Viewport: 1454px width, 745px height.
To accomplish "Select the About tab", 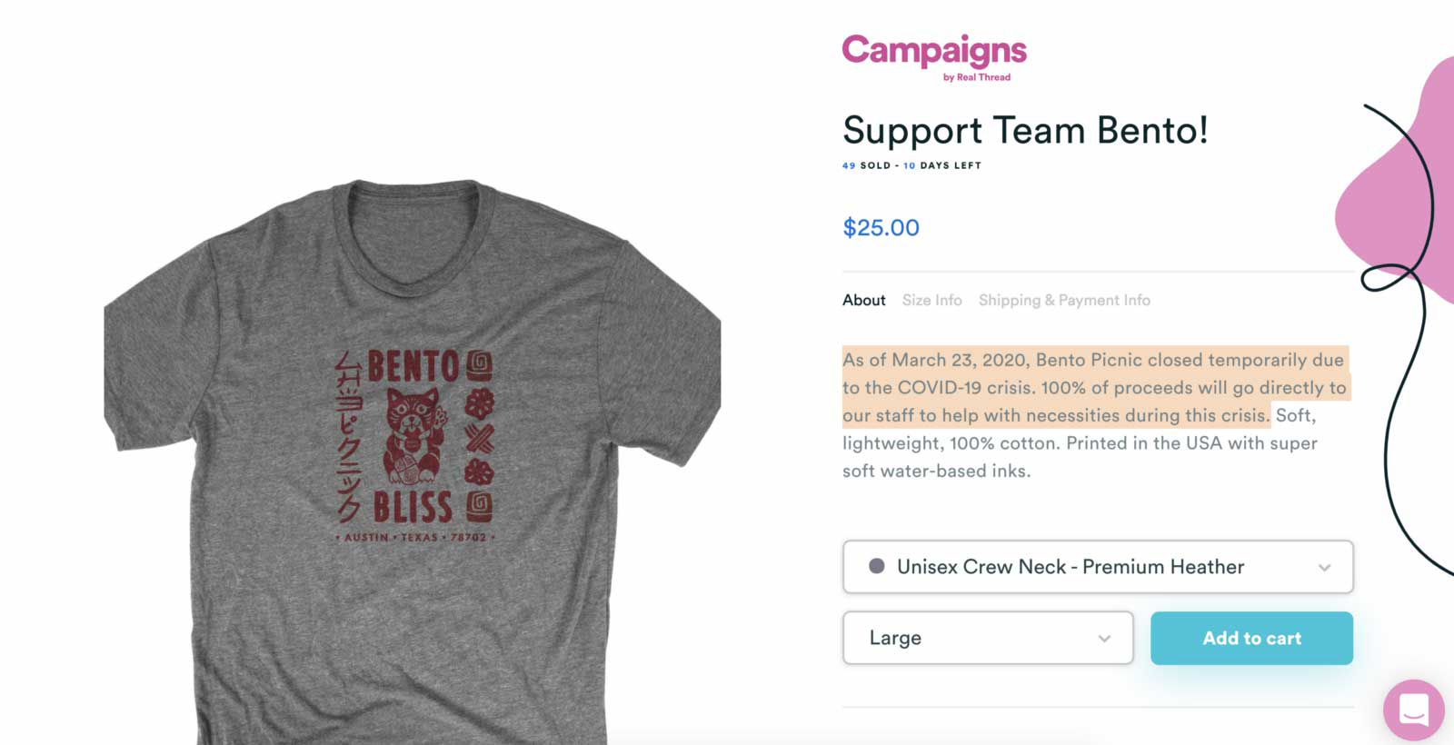I will [x=863, y=300].
